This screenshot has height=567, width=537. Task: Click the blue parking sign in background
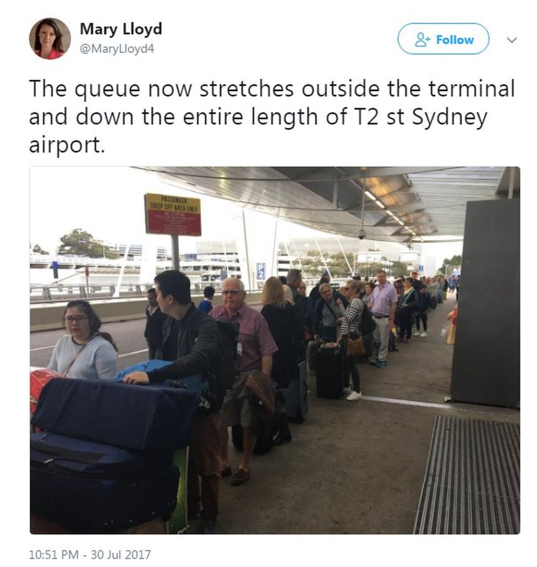(x=261, y=271)
